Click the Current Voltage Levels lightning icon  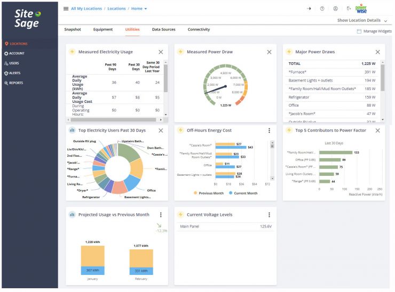(180, 215)
